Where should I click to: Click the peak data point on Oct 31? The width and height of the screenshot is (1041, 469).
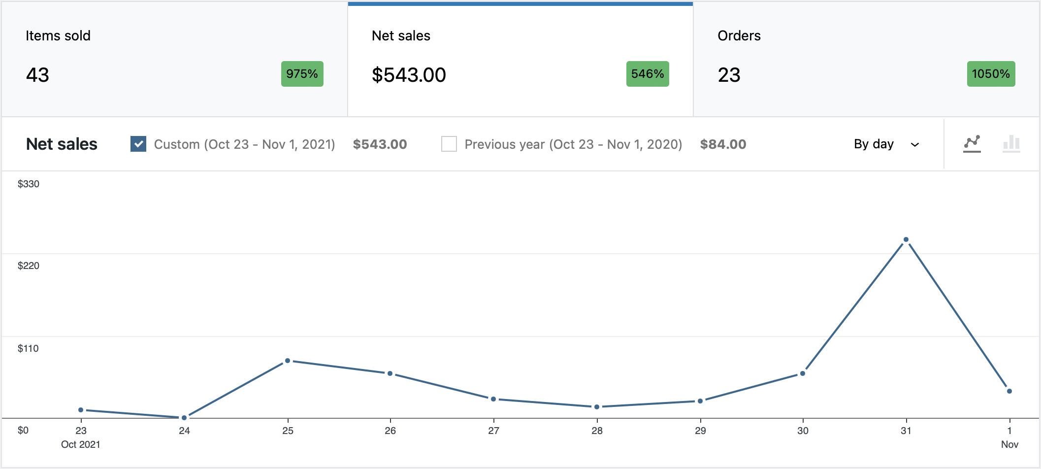tap(906, 239)
